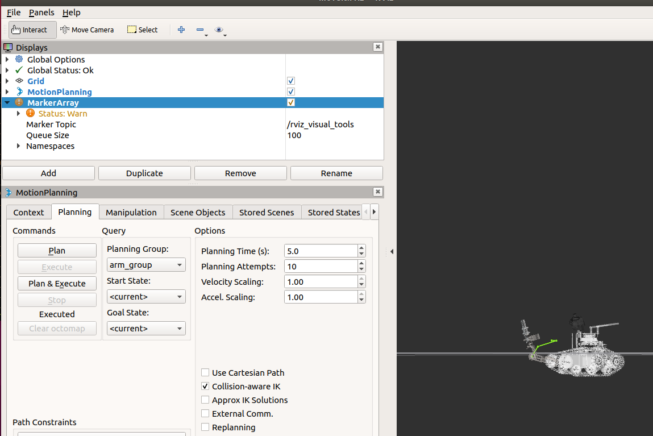Open the Start State dropdown
Image resolution: width=653 pixels, height=436 pixels.
pos(146,297)
